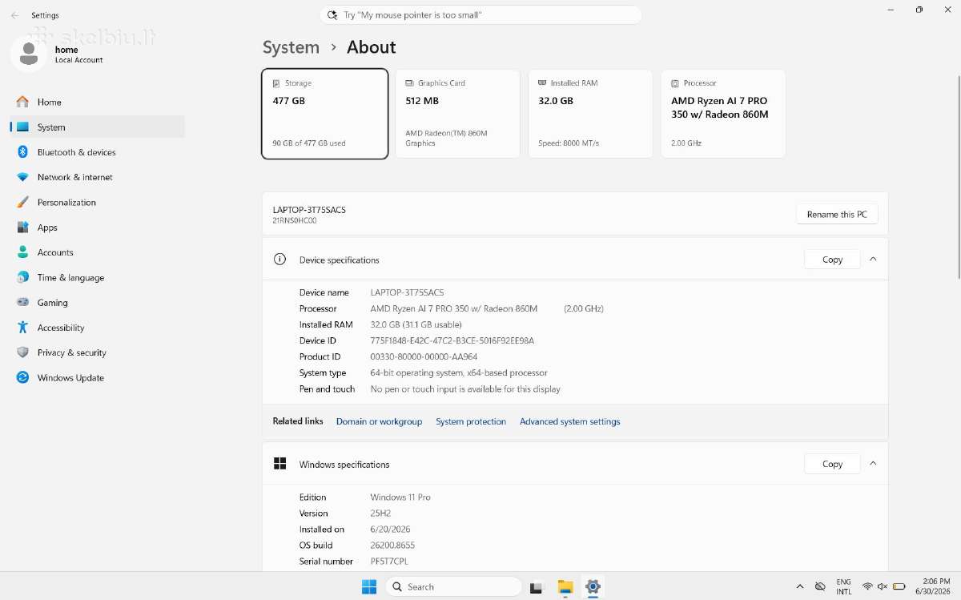Collapse the Device specifications section
Screen dimensions: 961x600
click(873, 259)
